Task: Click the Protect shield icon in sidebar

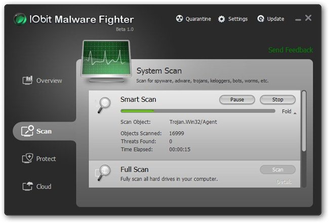Action: click(27, 158)
